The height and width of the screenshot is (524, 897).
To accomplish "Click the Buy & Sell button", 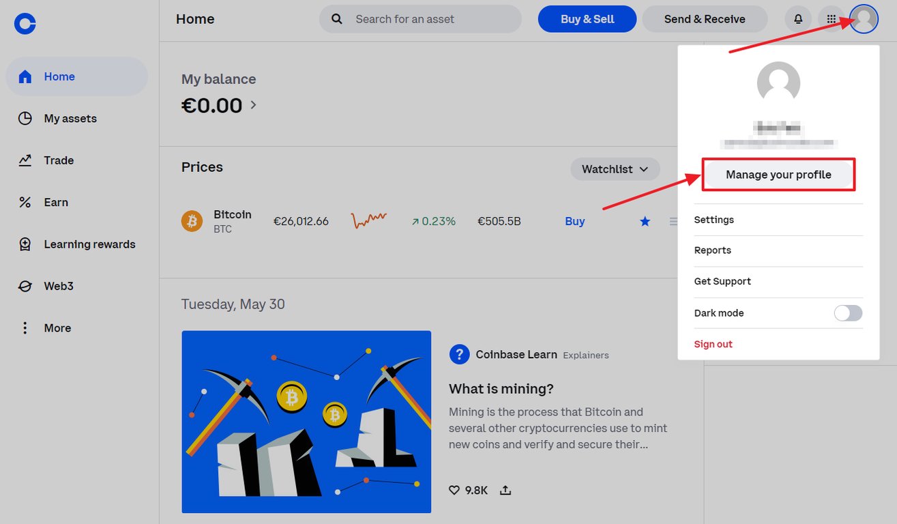I will [587, 19].
